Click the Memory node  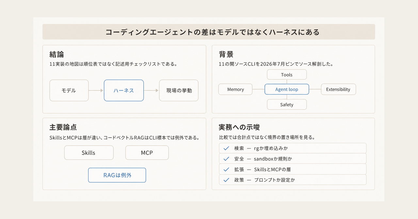click(235, 89)
